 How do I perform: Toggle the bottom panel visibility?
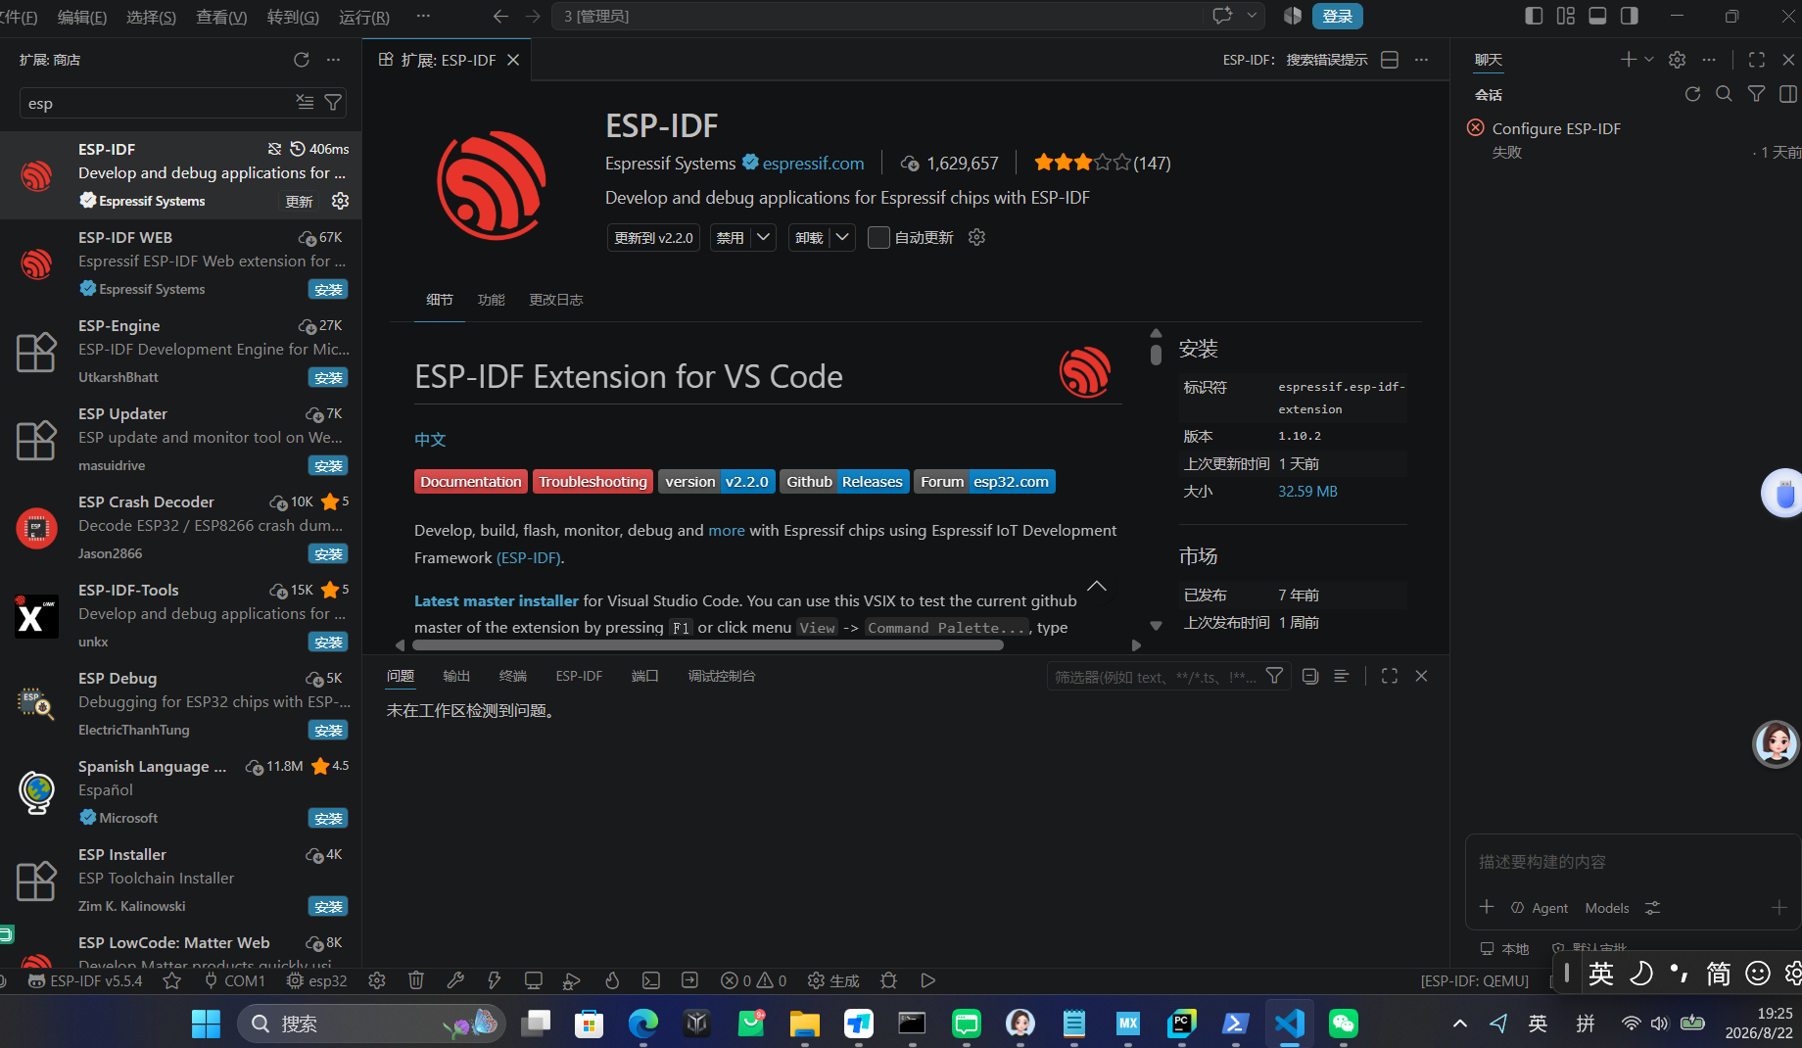[x=1598, y=16]
